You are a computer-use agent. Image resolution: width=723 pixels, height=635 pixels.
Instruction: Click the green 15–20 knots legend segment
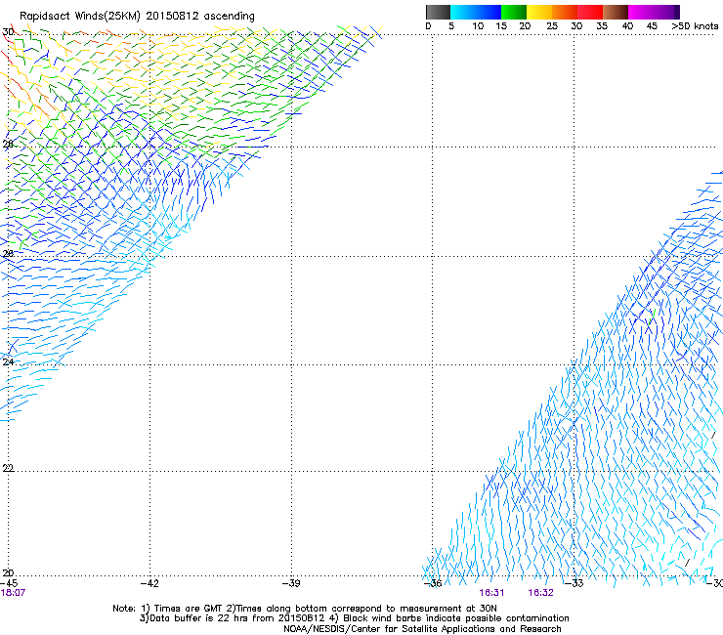514,12
